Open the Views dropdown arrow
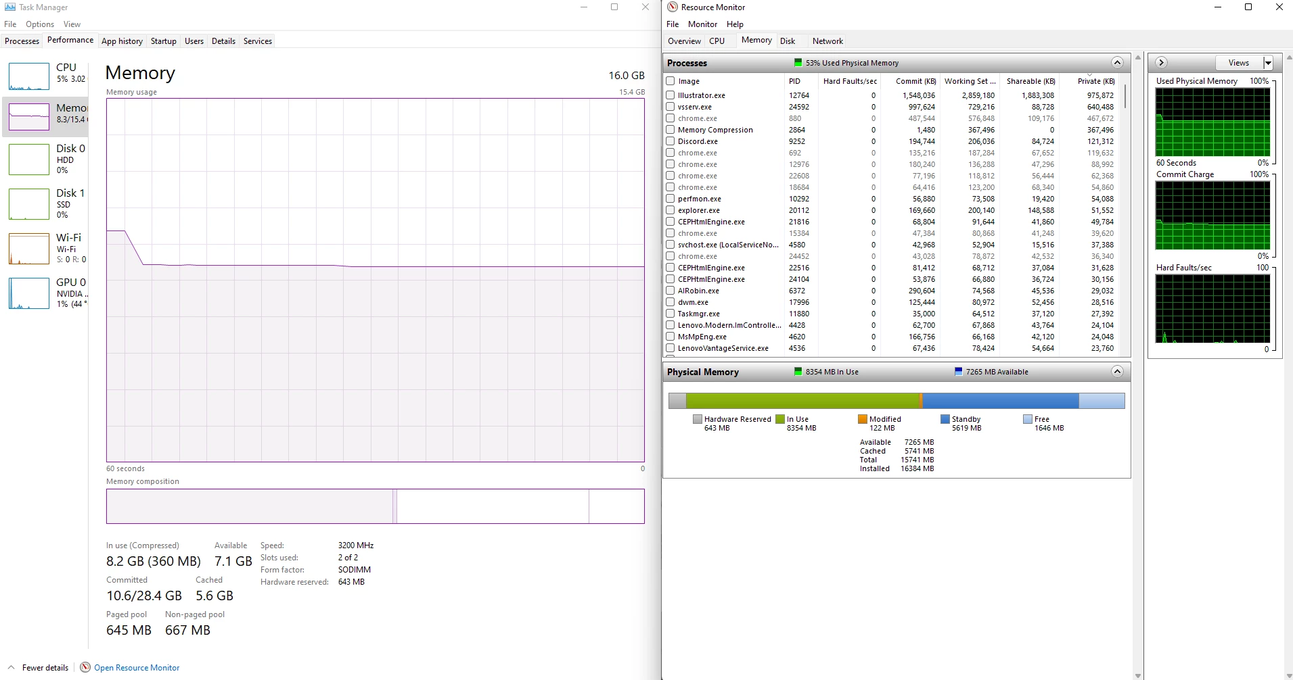The width and height of the screenshot is (1293, 680). tap(1268, 63)
